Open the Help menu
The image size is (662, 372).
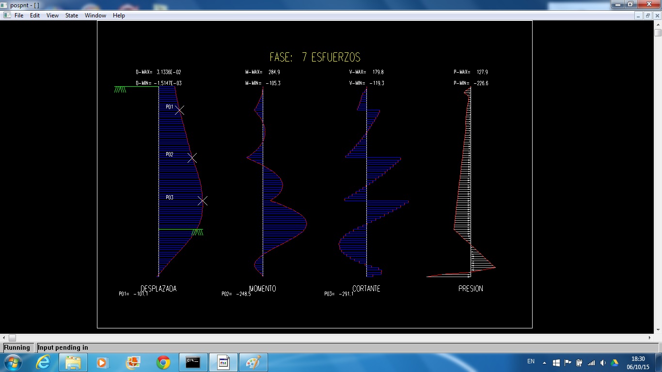[119, 15]
